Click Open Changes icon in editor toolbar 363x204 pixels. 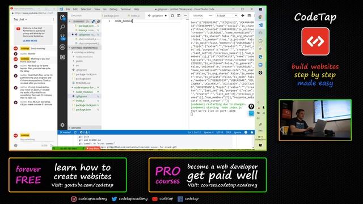pyautogui.click(x=172, y=15)
